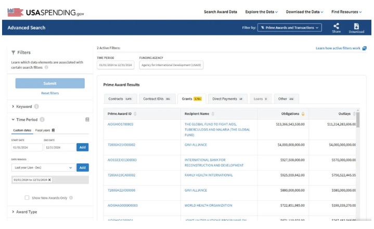Click Search Award Data nav item
374x229 pixels.
(221, 12)
